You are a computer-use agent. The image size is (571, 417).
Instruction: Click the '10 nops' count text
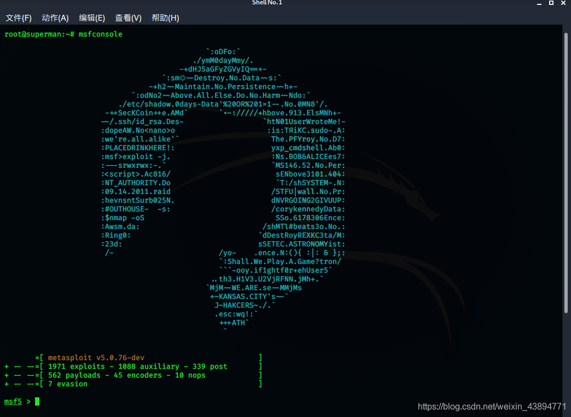pos(190,375)
